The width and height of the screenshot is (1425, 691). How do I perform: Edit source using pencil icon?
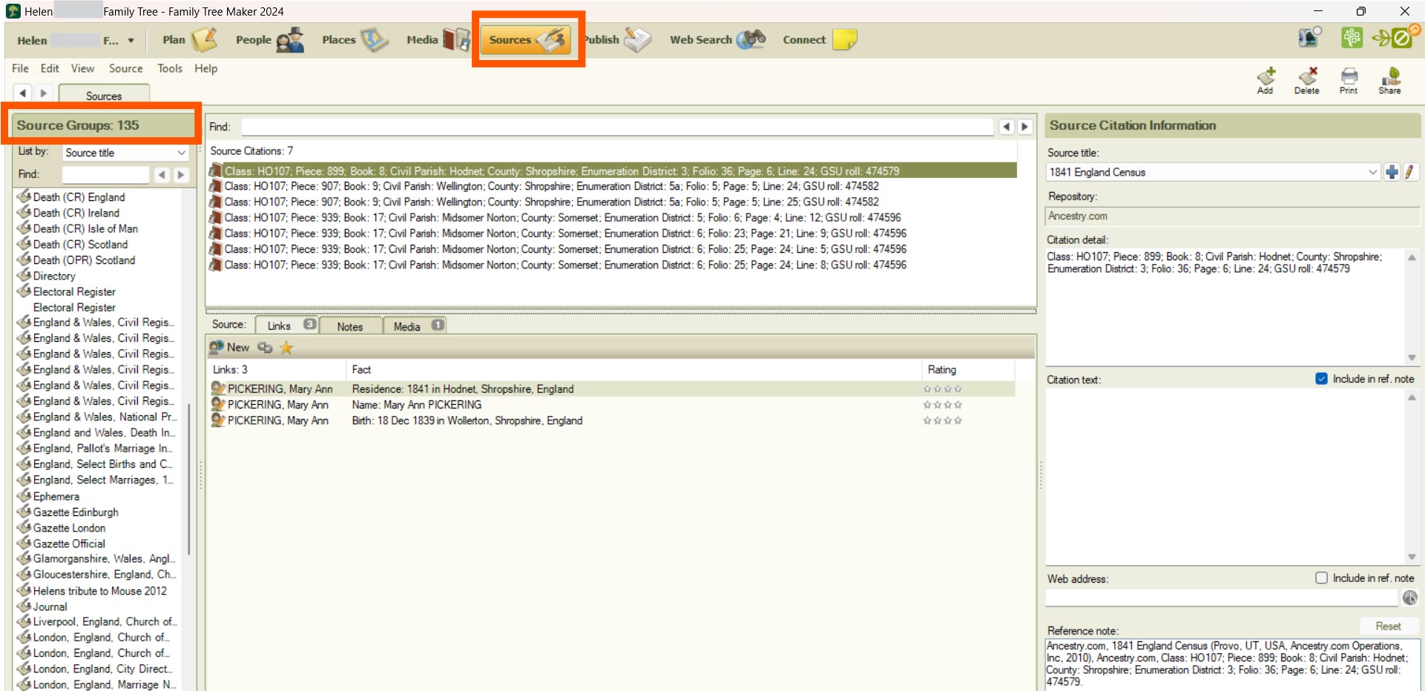1409,172
